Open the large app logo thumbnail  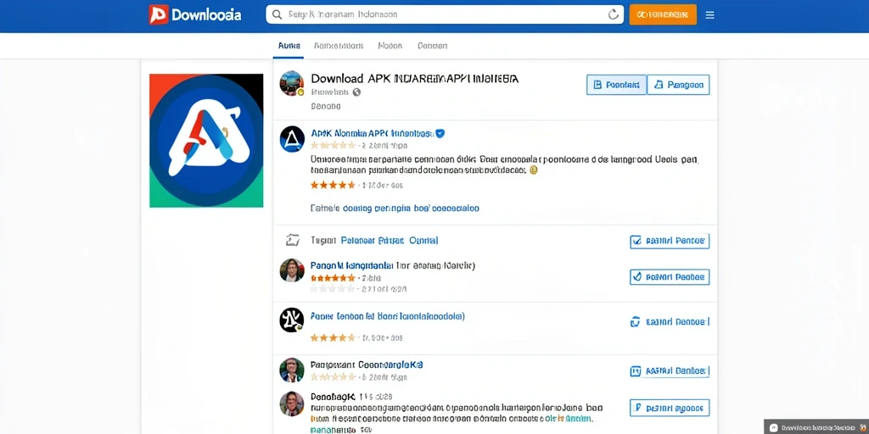(206, 141)
